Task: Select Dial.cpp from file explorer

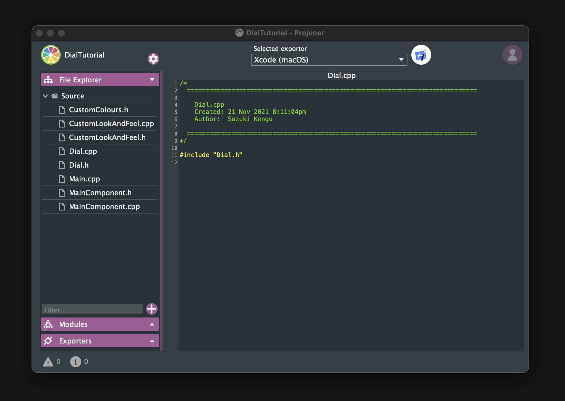Action: 83,151
